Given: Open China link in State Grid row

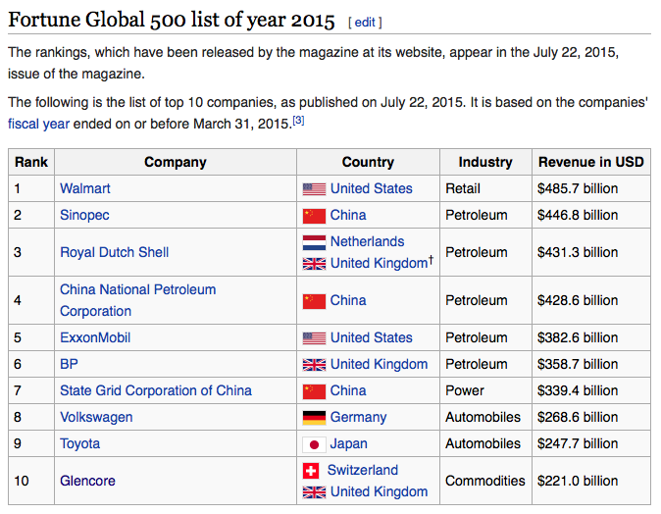Looking at the screenshot, I should 348,390.
